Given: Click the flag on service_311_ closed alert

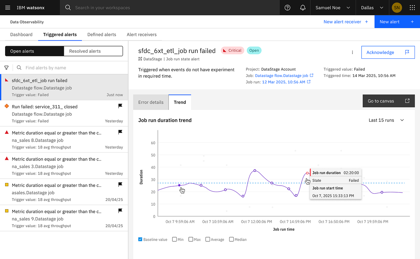Looking at the screenshot, I should pyautogui.click(x=120, y=106).
